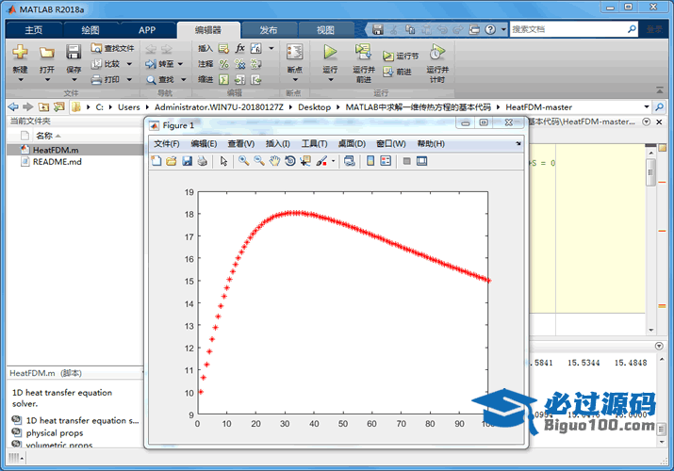Open the 帮助(H) menu in Figure 1
The image size is (674, 471).
pyautogui.click(x=431, y=144)
